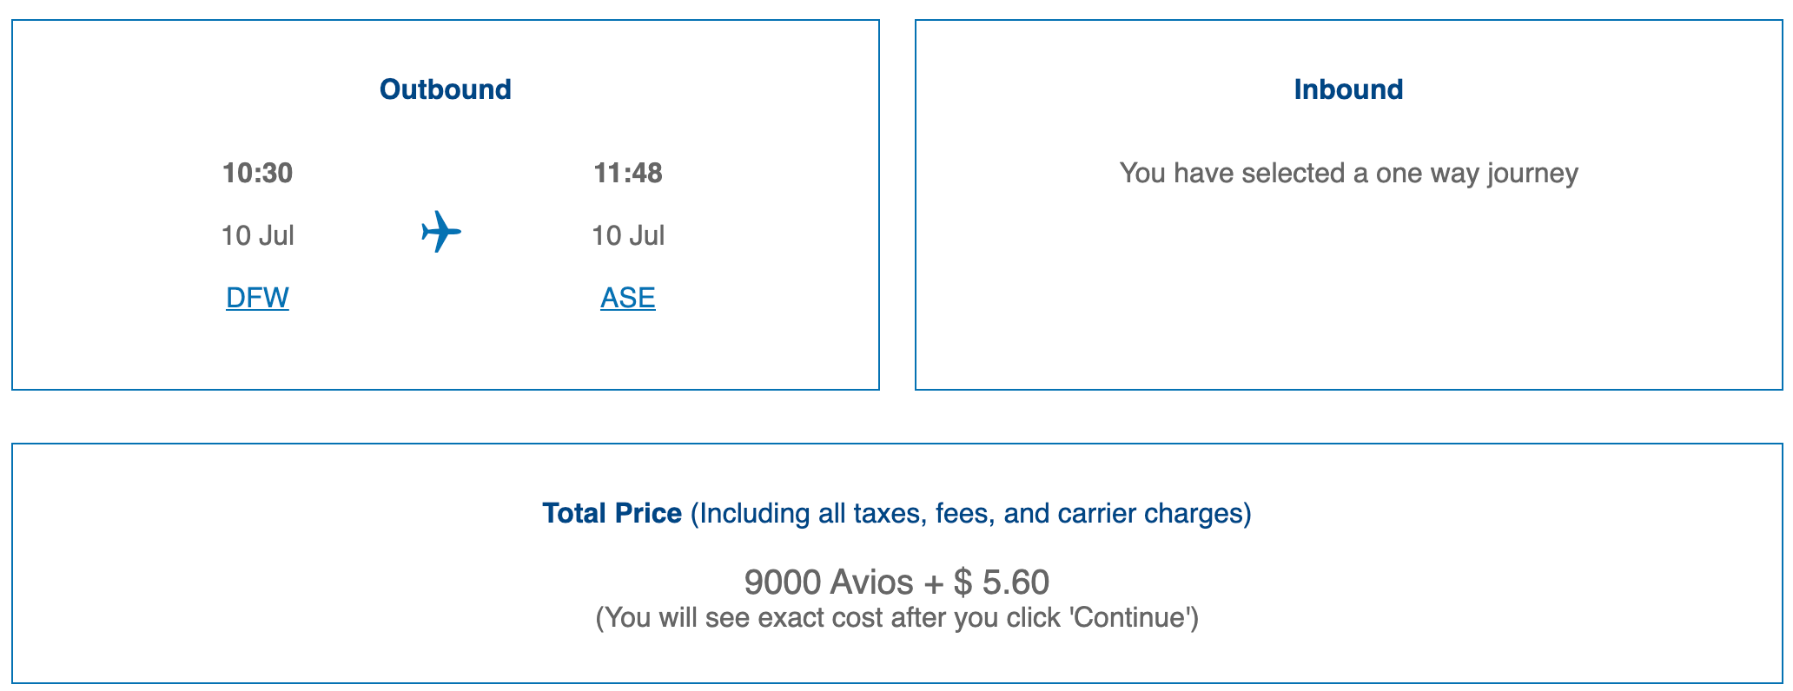Click the blue airplane icon
The height and width of the screenshot is (691, 1793).
(441, 232)
